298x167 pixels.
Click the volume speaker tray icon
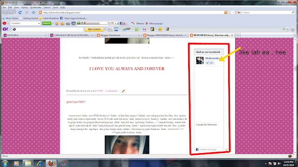[x=279, y=163]
